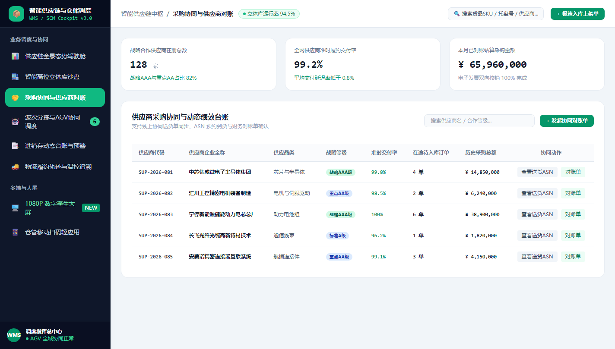The height and width of the screenshot is (349, 615).
Task: Click the robot icon beside 波次分拣与AGV协同调度
Action: (x=15, y=122)
